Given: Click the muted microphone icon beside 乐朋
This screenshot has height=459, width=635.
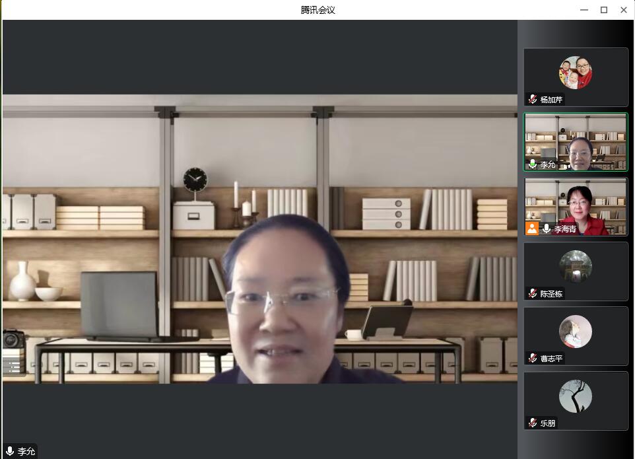Looking at the screenshot, I should pos(533,423).
